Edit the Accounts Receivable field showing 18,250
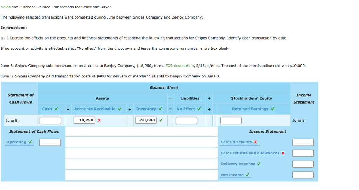Image resolution: width=359 pixels, height=190 pixels. click(84, 120)
